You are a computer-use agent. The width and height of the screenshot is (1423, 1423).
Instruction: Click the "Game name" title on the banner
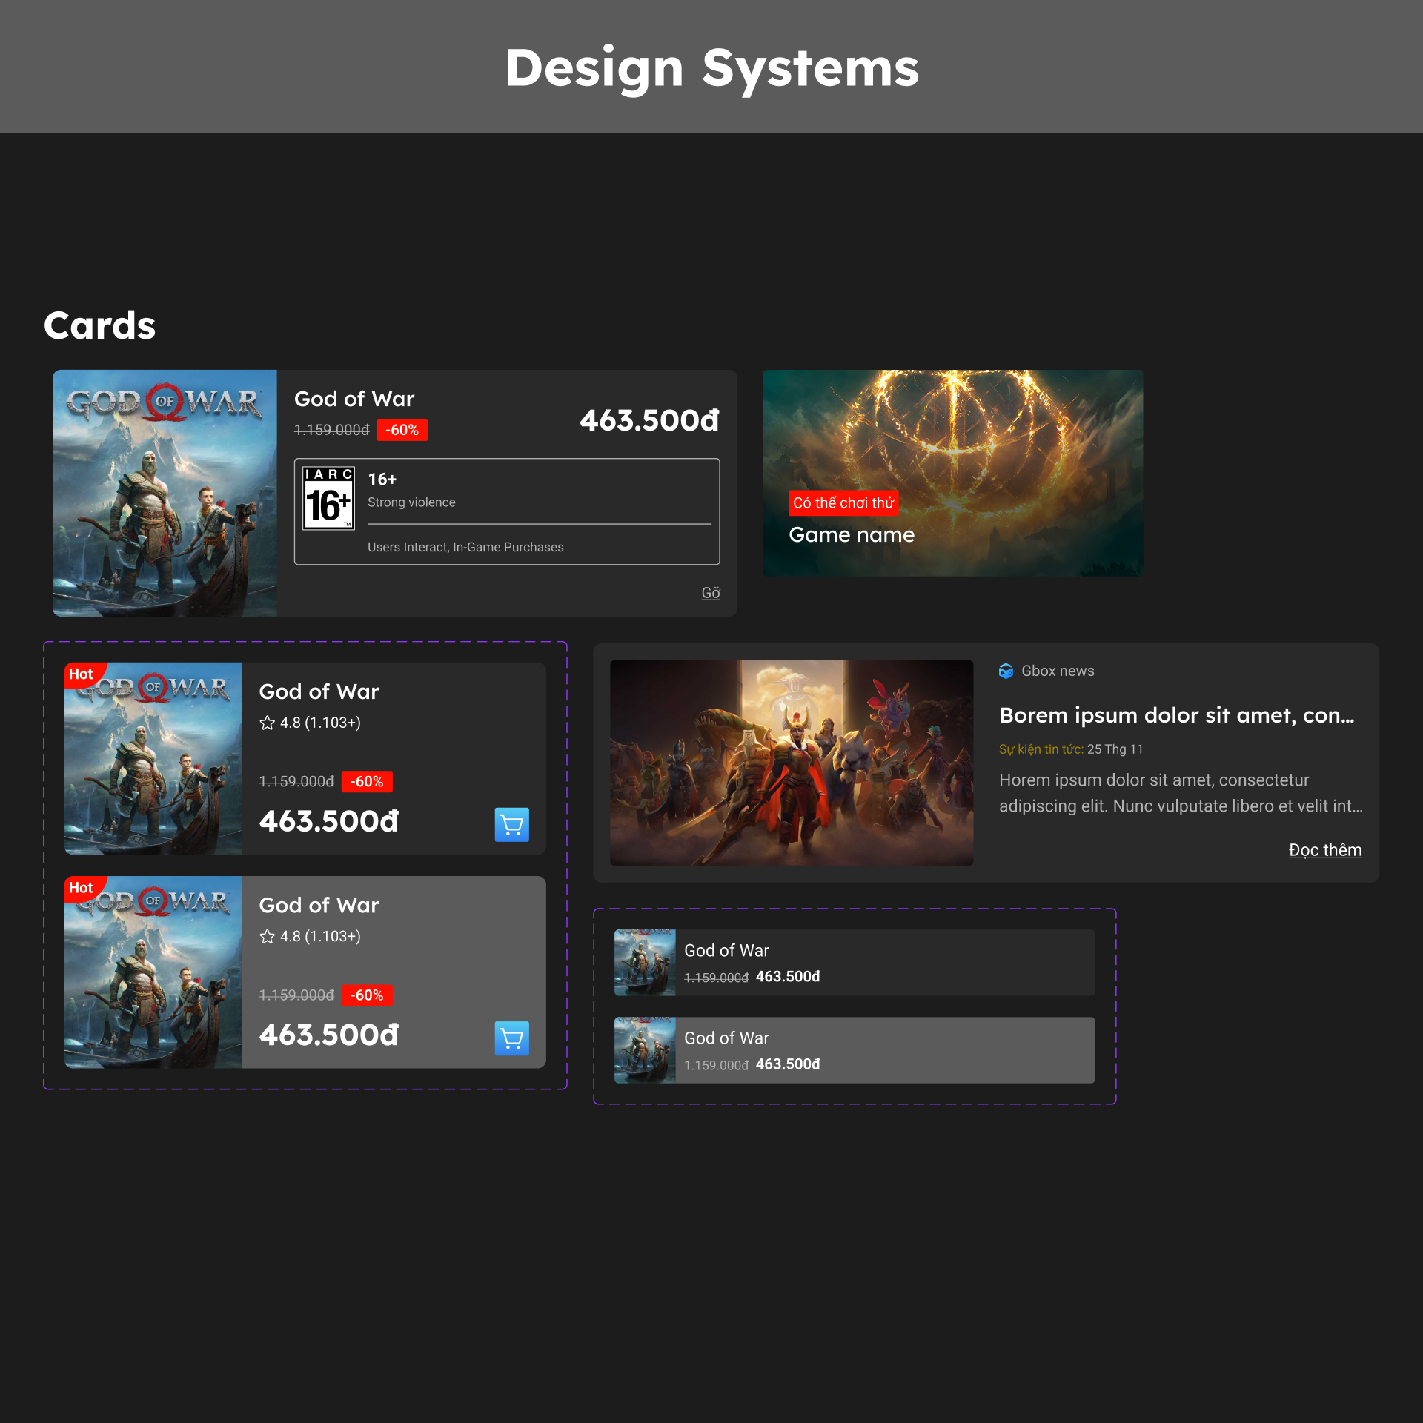852,534
